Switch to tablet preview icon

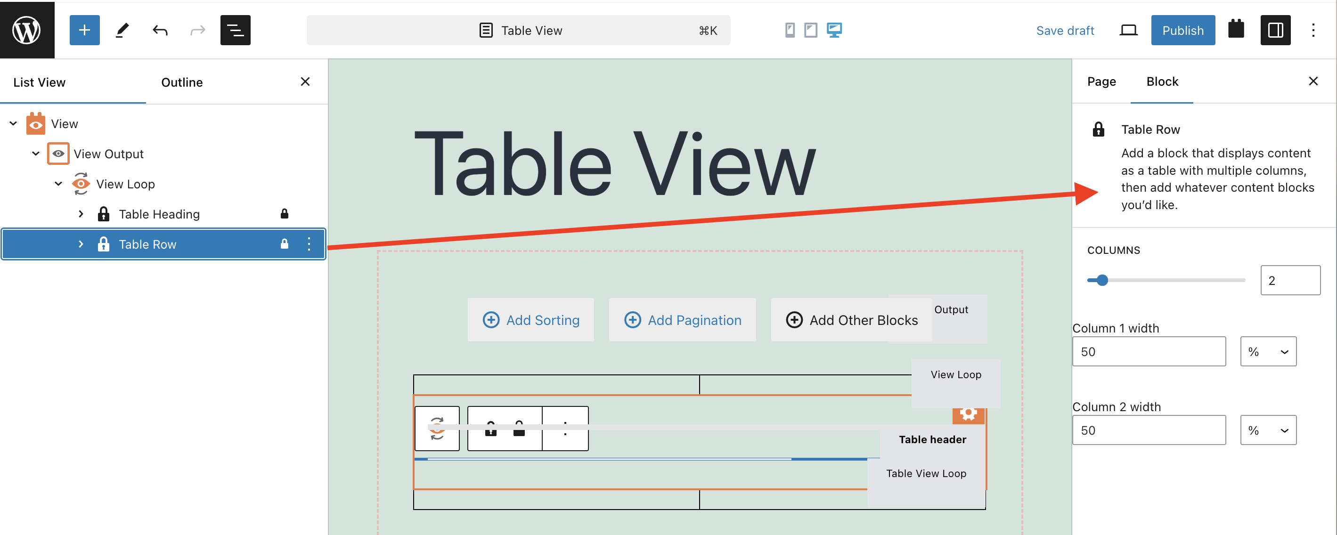pos(810,30)
